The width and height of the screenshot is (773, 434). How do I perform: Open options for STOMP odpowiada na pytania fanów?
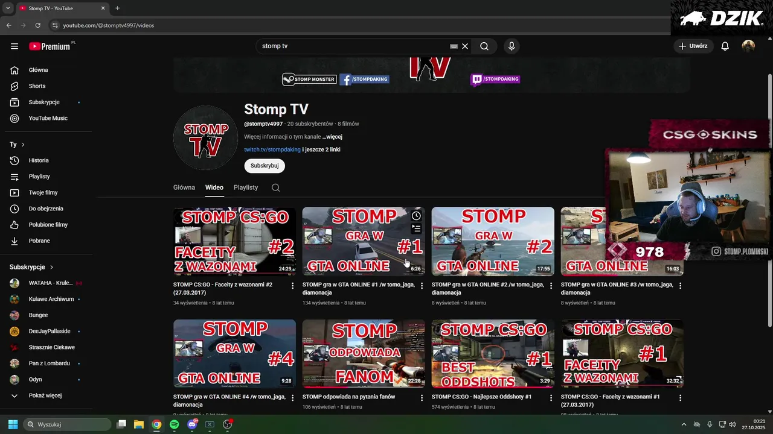point(422,398)
